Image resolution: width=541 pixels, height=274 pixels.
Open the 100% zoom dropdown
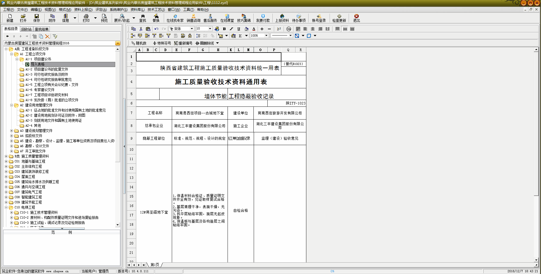tap(266, 36)
